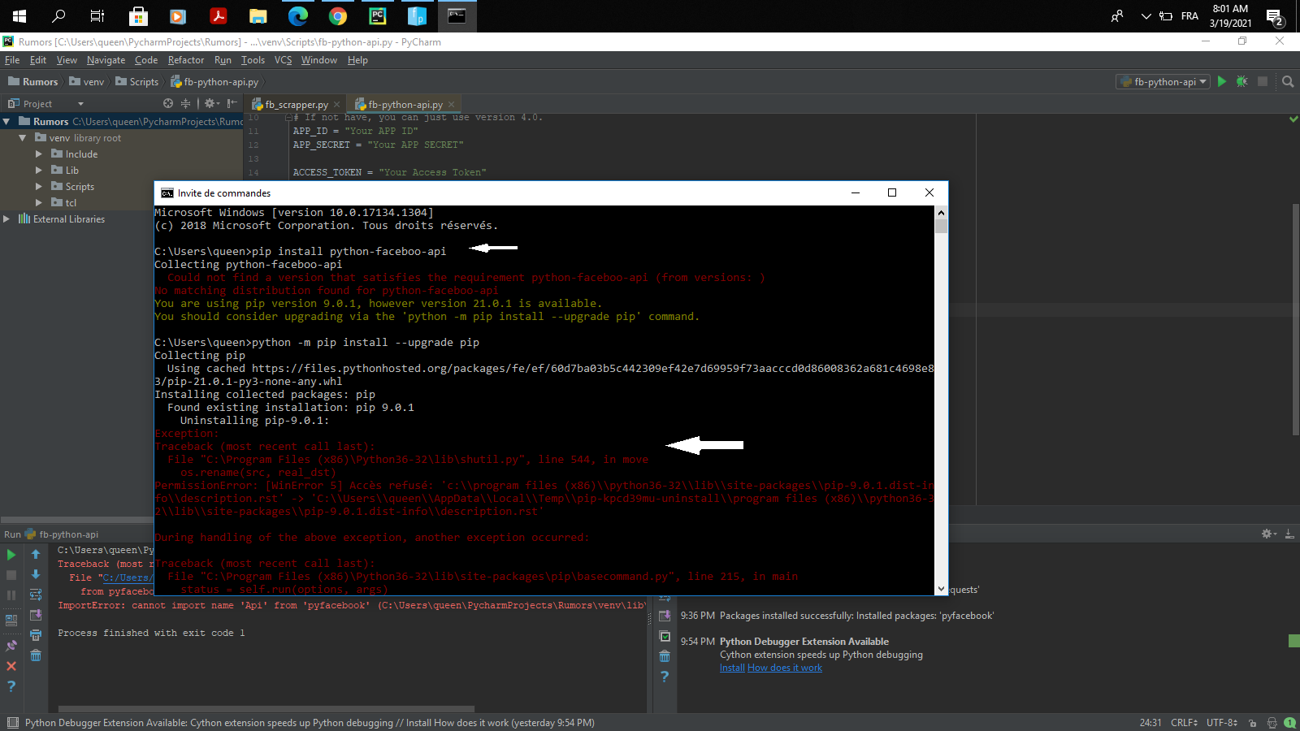Change CRLF line separator in status bar
Viewport: 1300px width, 731px height.
(1184, 723)
